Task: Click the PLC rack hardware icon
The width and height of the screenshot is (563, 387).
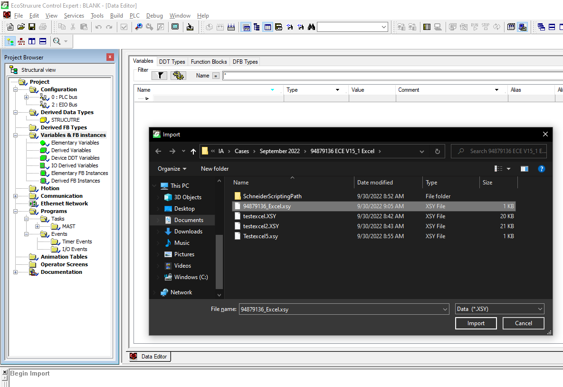Action: (x=427, y=27)
